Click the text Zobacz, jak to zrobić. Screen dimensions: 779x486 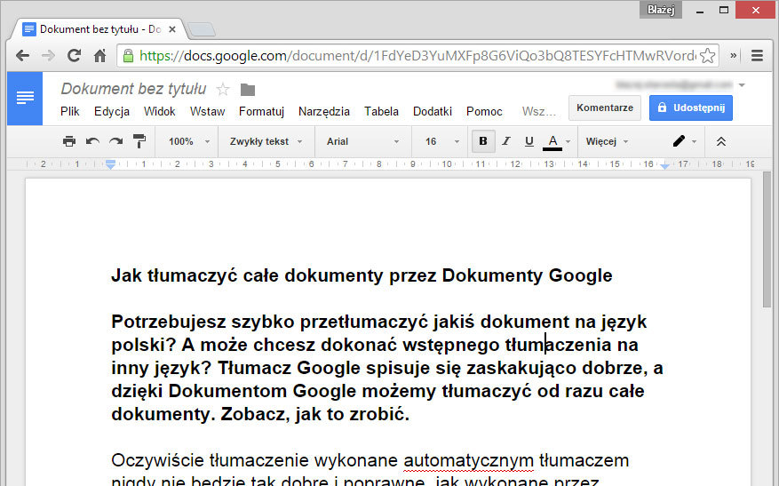(315, 414)
